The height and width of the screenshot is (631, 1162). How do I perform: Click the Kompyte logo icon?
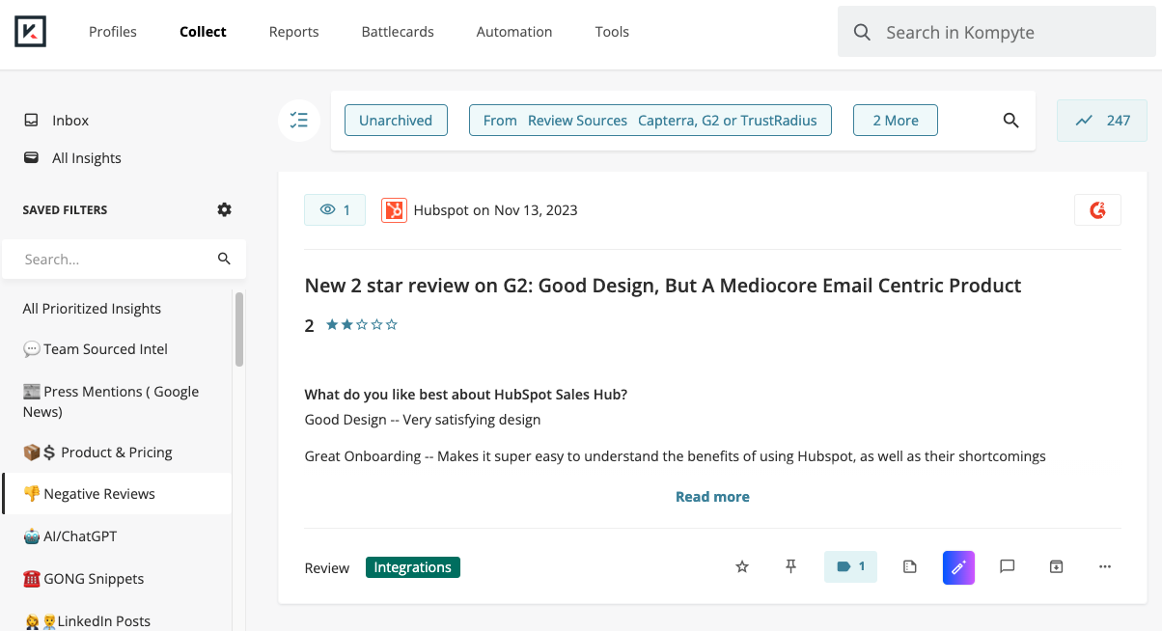(x=31, y=31)
